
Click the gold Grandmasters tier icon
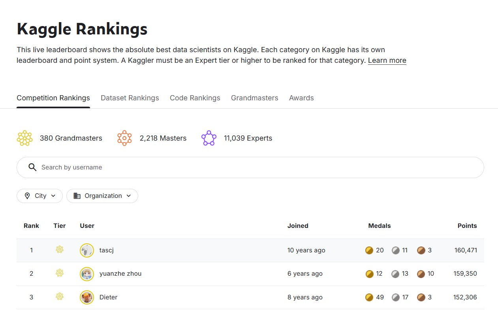click(24, 138)
